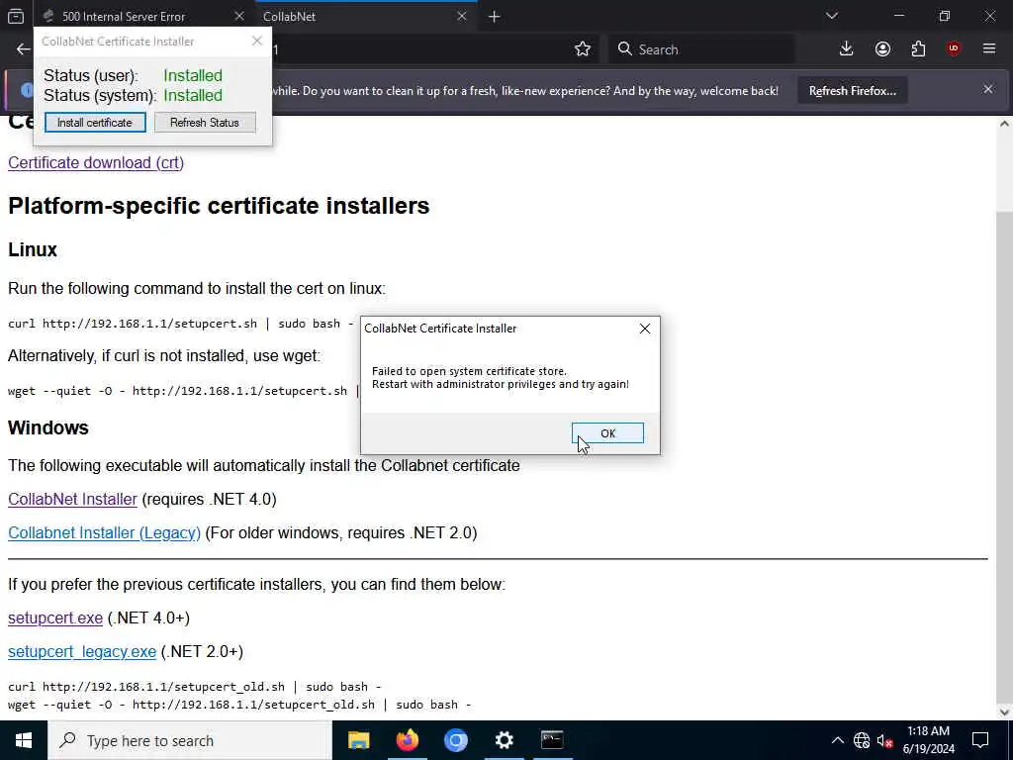Viewport: 1013px width, 760px height.
Task: Show hidden system tray icons
Action: point(837,740)
